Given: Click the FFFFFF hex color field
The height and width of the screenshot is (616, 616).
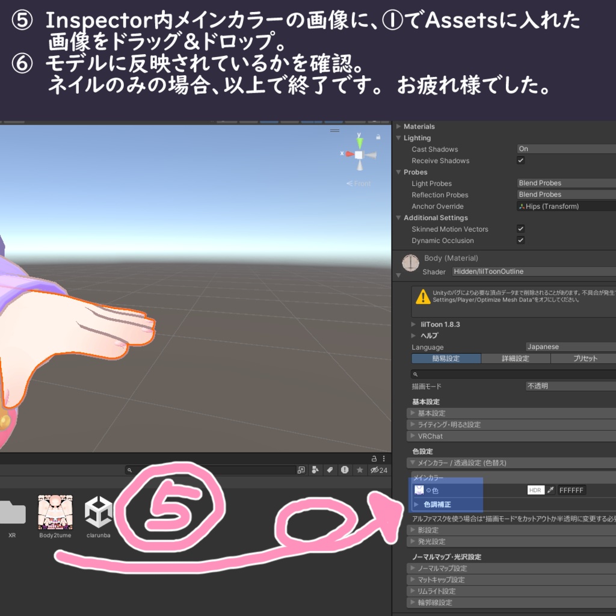Looking at the screenshot, I should [x=571, y=490].
